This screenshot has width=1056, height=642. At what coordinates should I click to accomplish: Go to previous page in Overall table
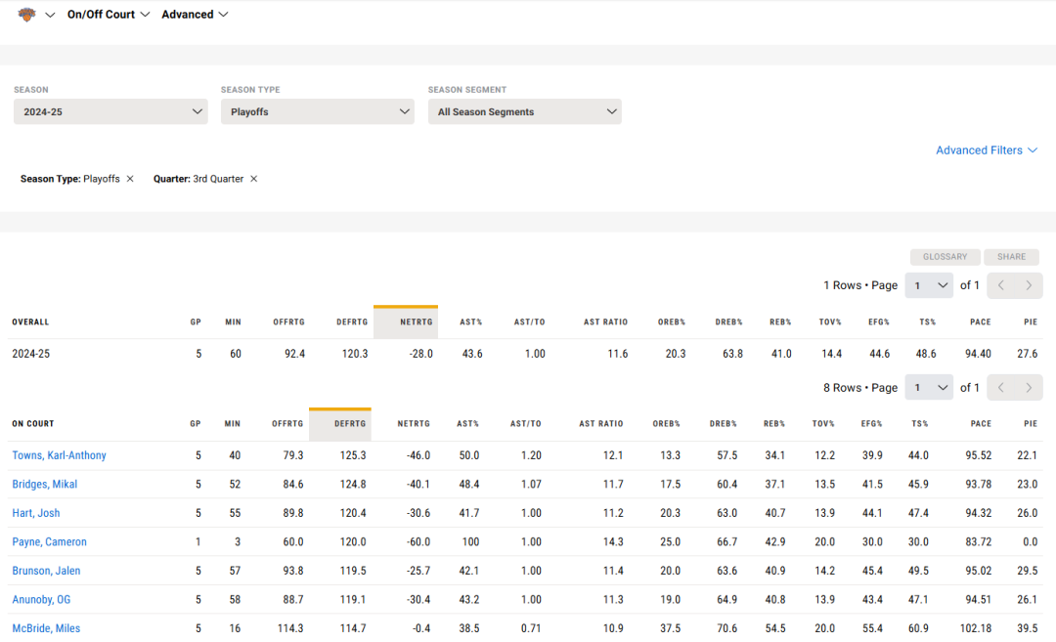1000,285
